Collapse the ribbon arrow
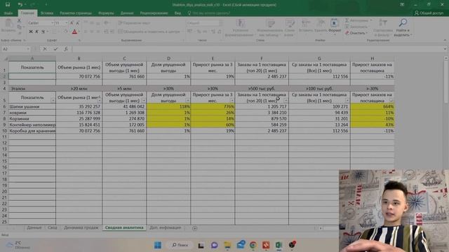Image resolution: width=449 pixels, height=252 pixels. (445, 41)
